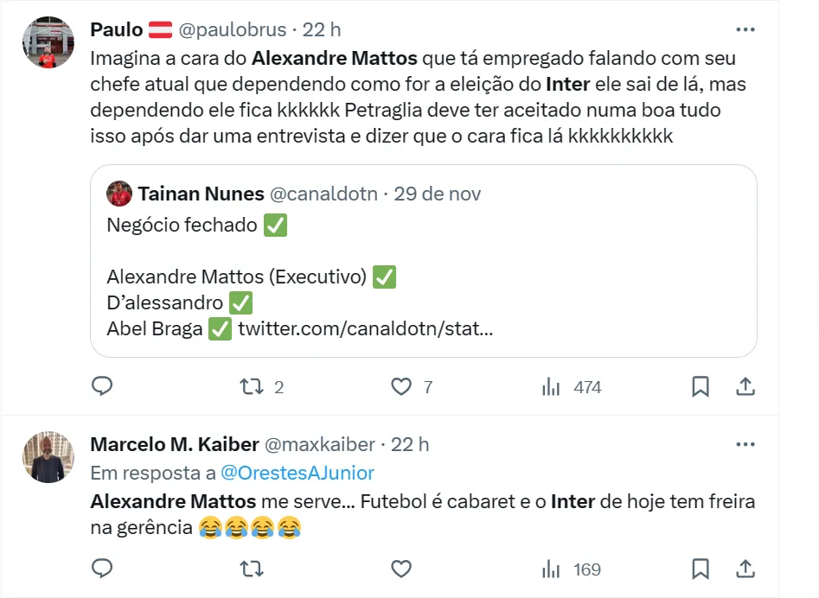Open the twitter.com/canaldotn link in quoted tweet

[x=365, y=328]
